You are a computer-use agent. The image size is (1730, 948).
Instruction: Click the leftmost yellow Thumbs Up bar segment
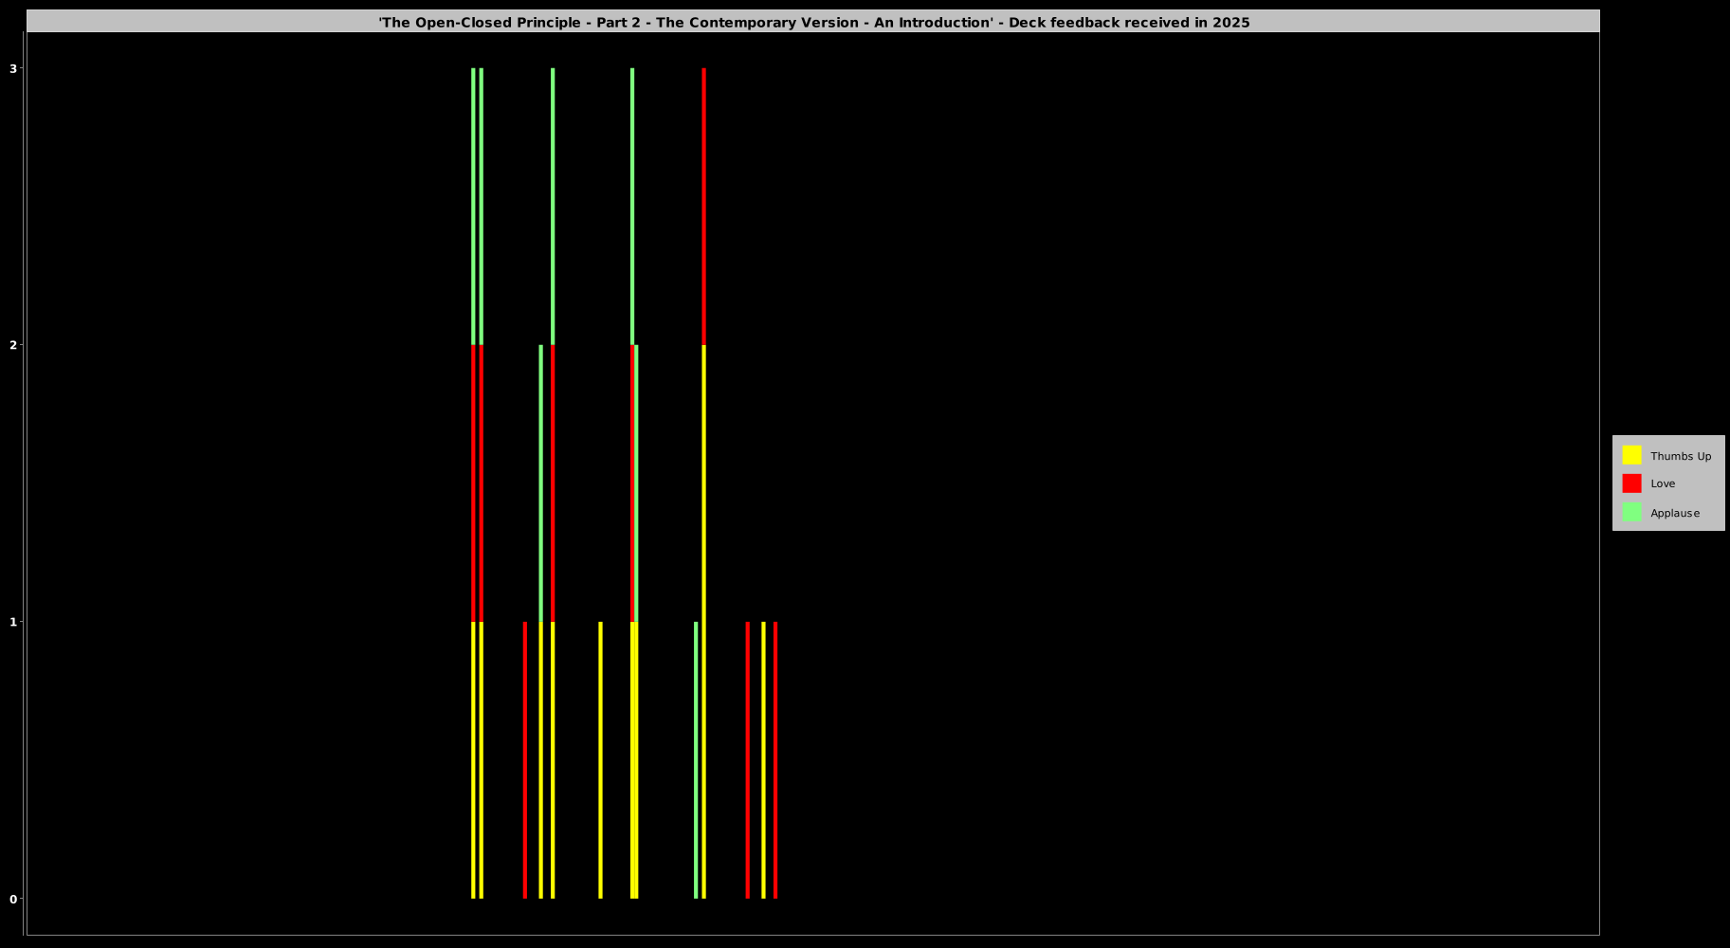[473, 758]
